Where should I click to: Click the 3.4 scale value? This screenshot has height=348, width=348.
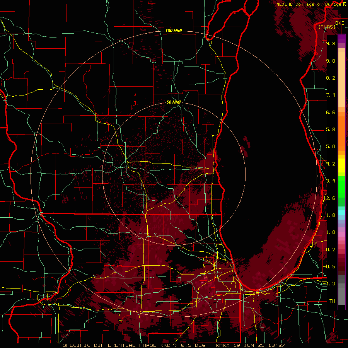331,181
